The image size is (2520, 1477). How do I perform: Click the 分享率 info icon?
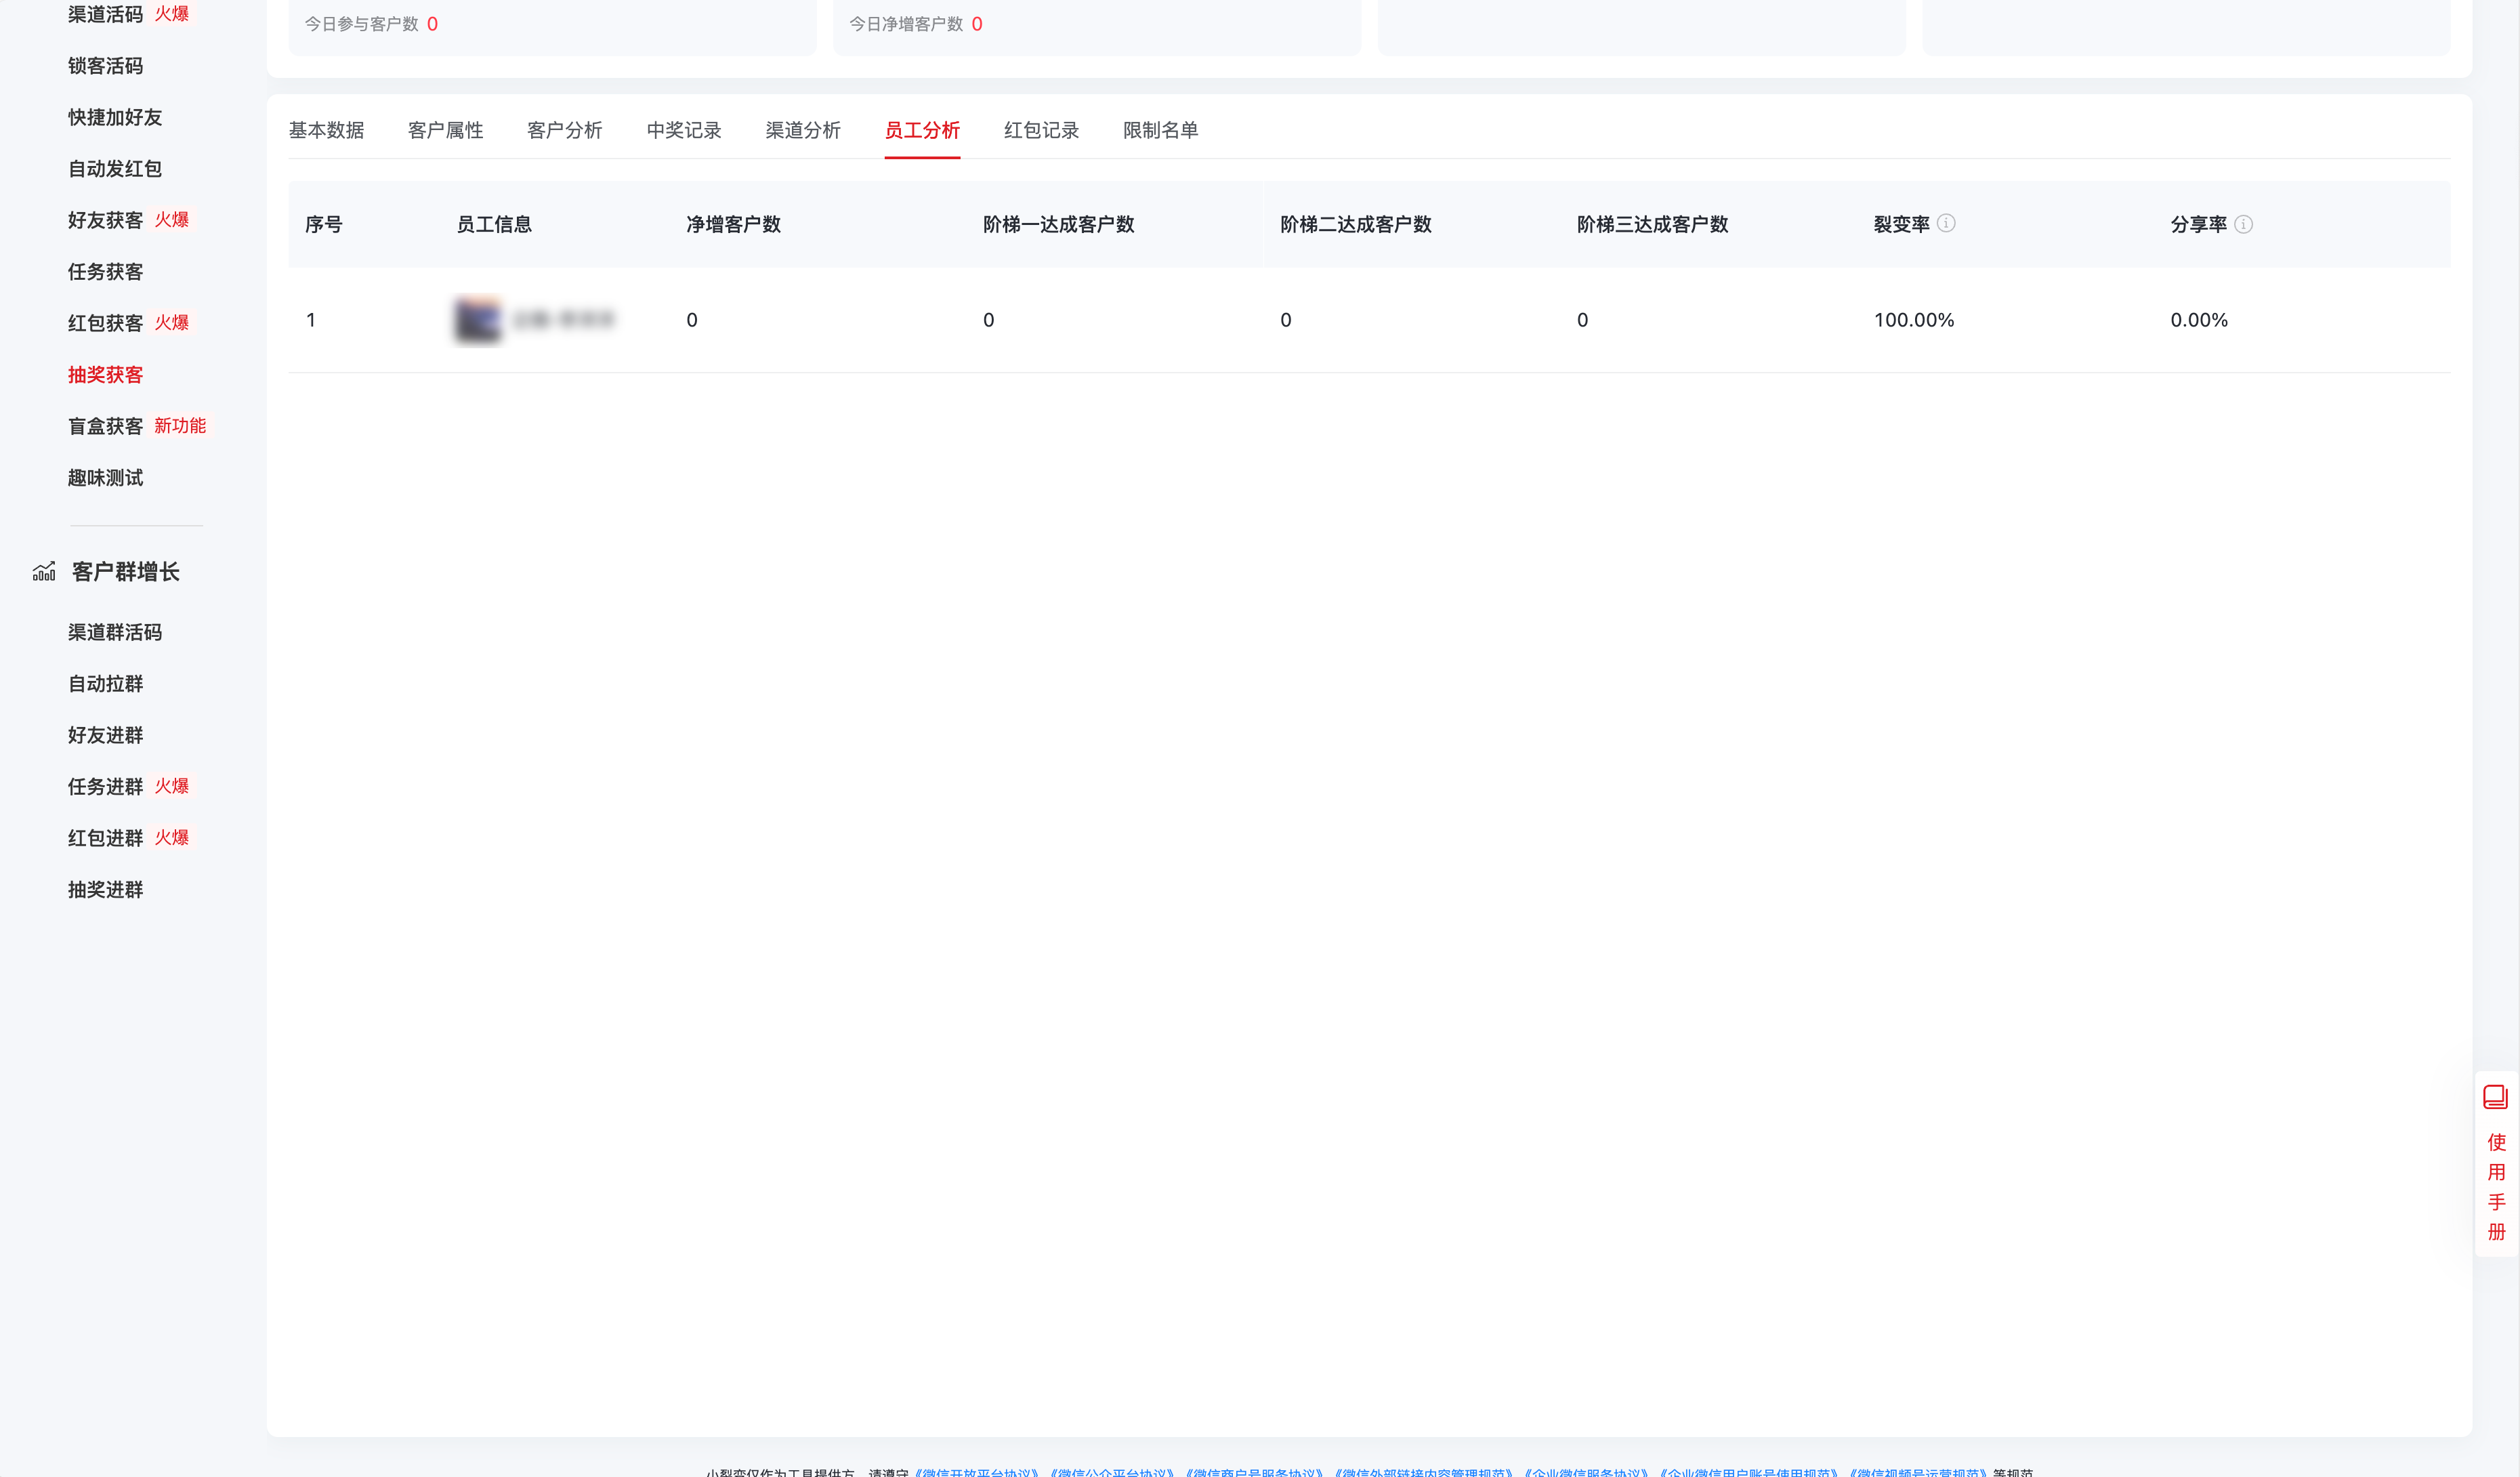(x=2245, y=225)
